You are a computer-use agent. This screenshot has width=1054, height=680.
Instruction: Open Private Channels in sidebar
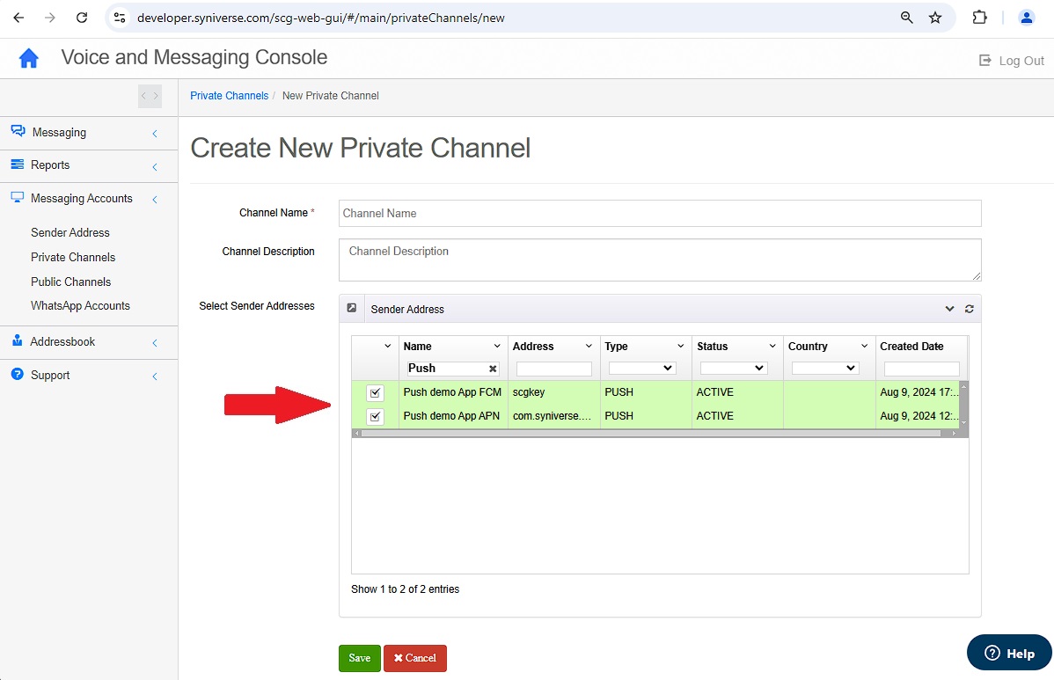(x=73, y=258)
